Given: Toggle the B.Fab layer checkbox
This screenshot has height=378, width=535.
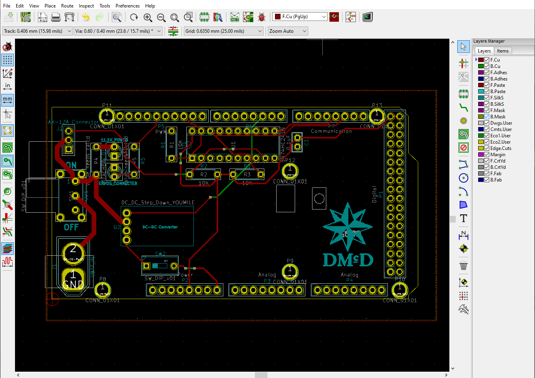Looking at the screenshot, I should click(487, 180).
